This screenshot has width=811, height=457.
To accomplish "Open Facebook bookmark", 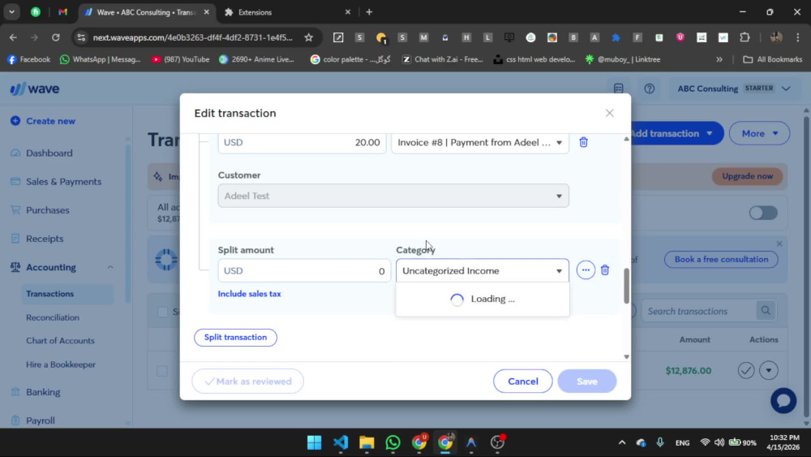I will 29,59.
